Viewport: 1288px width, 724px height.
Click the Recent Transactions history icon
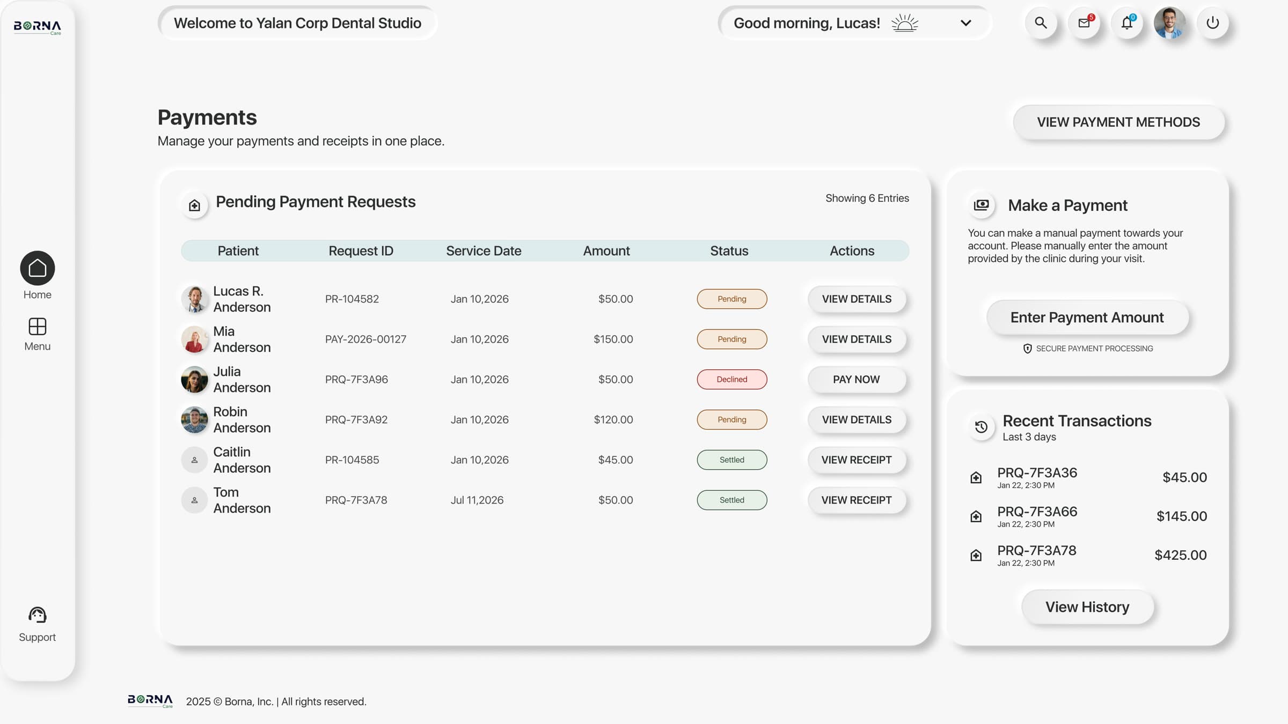[982, 427]
